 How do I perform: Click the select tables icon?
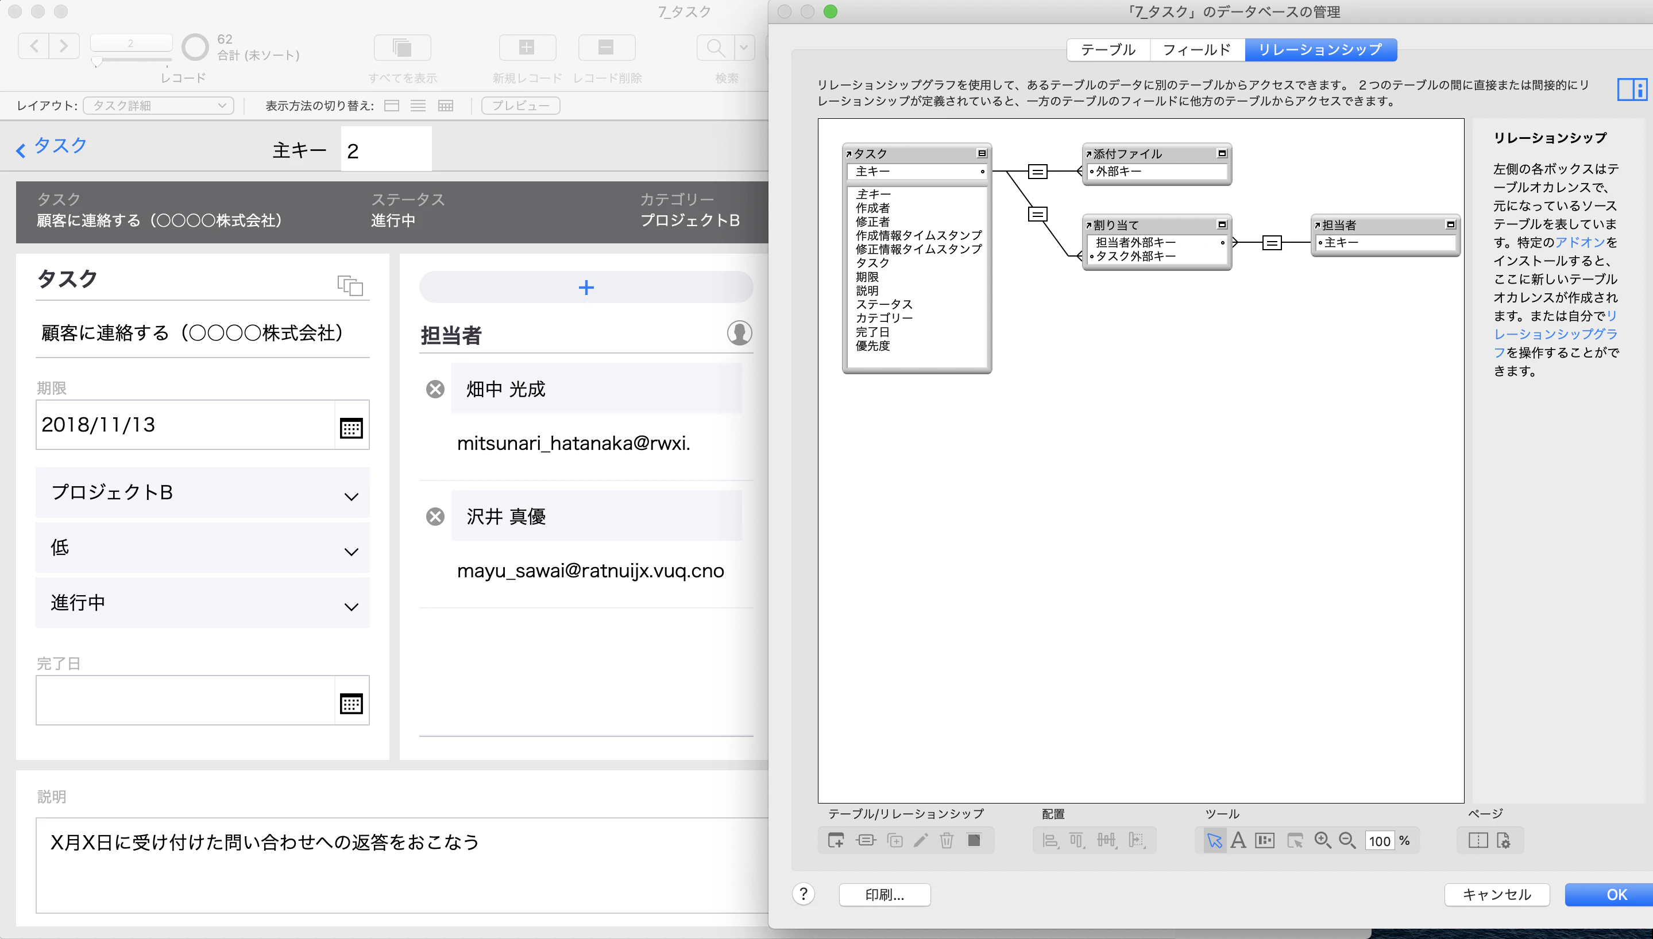pos(1295,840)
